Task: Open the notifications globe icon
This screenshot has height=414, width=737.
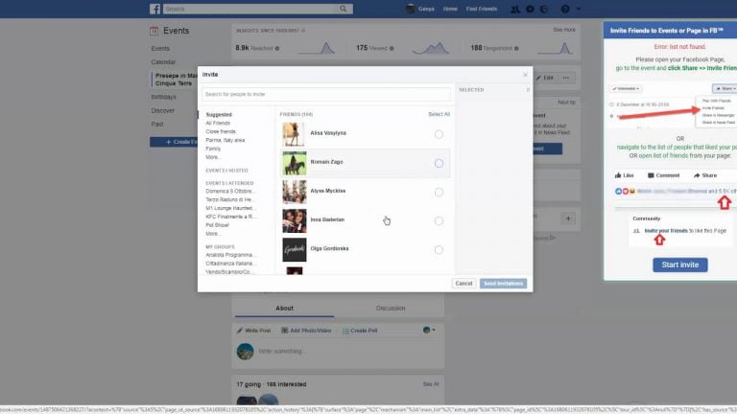Action: 543,9
